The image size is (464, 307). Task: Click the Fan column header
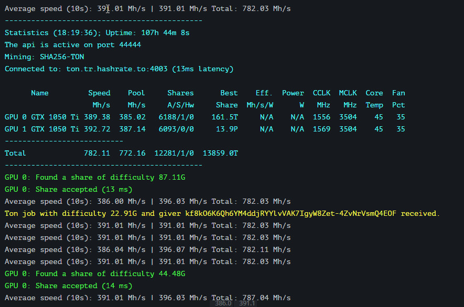(x=398, y=93)
